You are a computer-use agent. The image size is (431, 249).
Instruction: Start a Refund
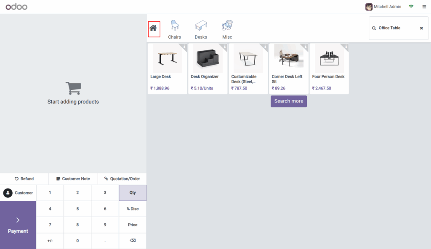pyautogui.click(x=24, y=178)
